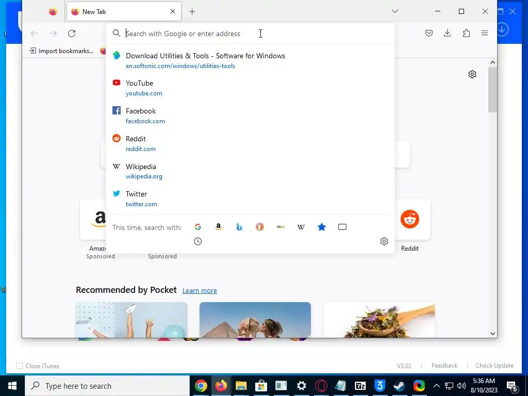Open the volume speaker tray icon
The height and width of the screenshot is (396, 528).
pyautogui.click(x=461, y=386)
